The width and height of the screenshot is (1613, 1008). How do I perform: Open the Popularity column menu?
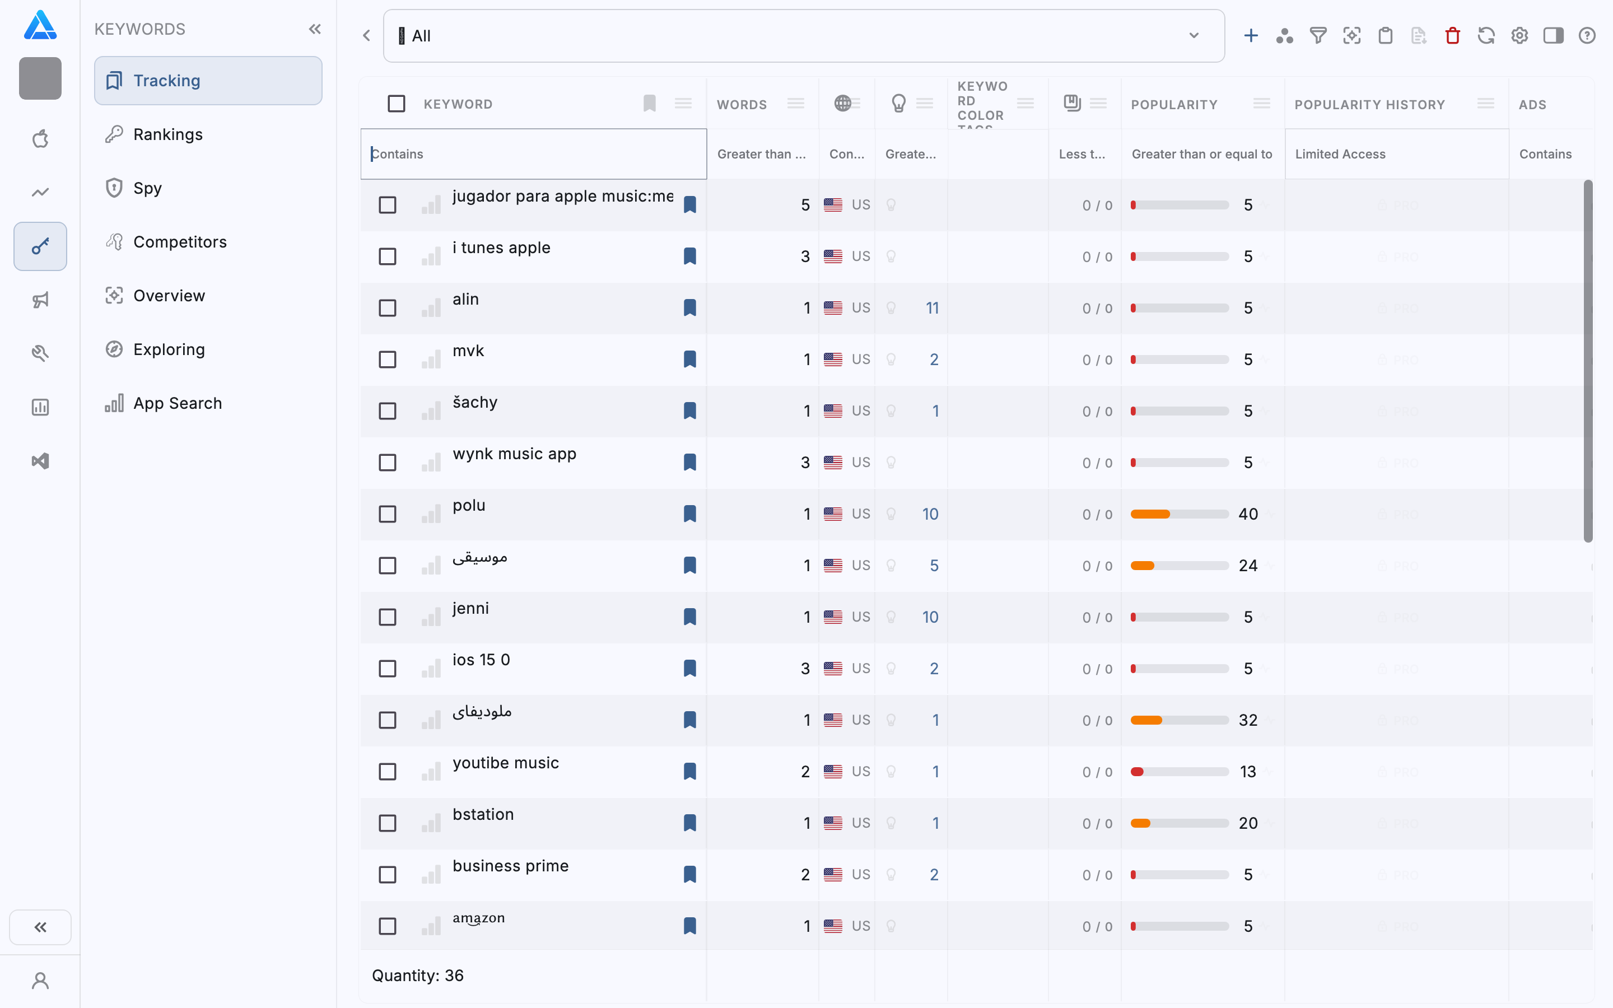1261,104
